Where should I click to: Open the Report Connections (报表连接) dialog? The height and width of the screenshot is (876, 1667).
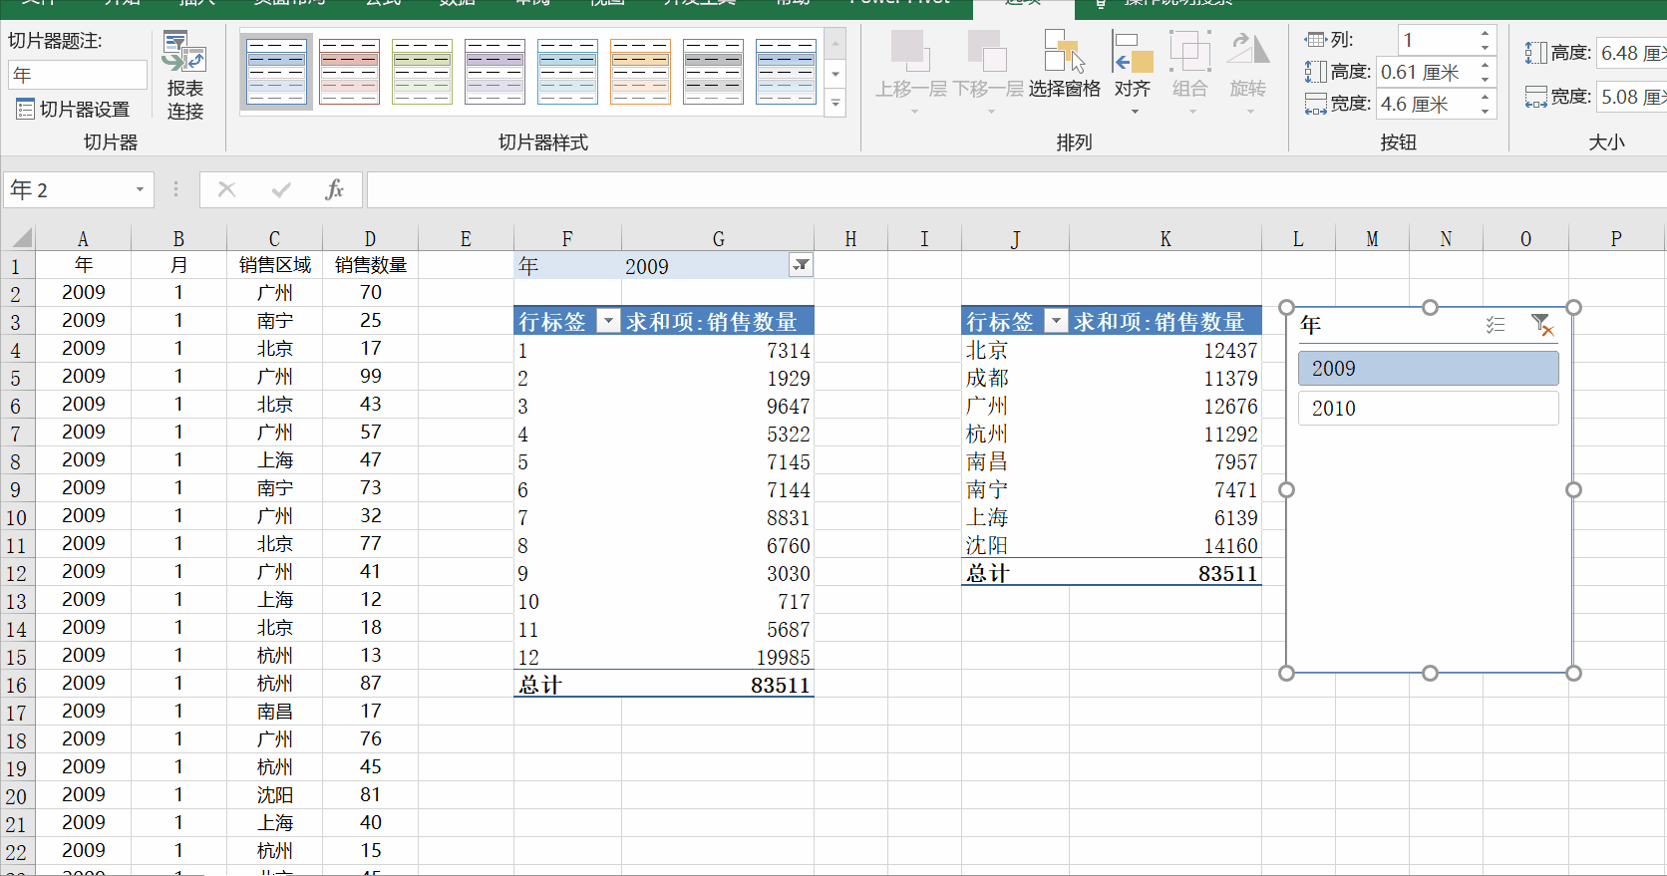click(x=184, y=77)
